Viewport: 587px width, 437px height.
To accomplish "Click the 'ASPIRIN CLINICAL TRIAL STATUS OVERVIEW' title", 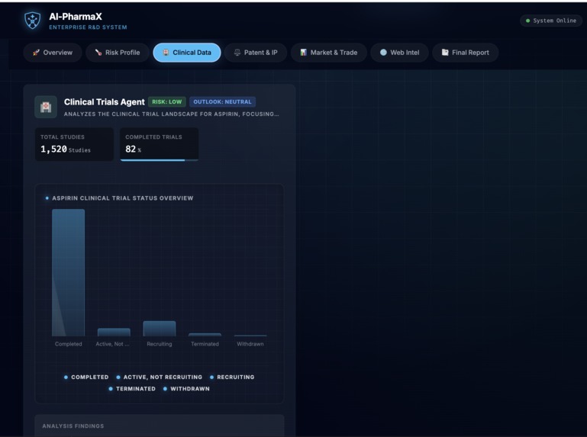I will (122, 198).
